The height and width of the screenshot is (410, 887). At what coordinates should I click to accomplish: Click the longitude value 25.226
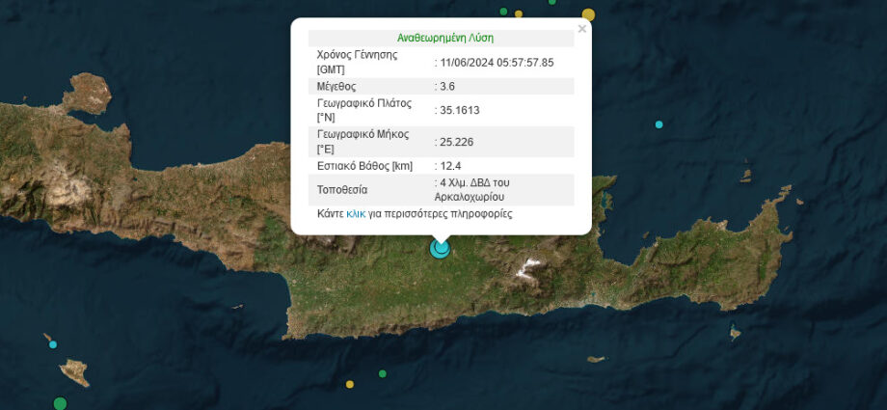click(456, 141)
